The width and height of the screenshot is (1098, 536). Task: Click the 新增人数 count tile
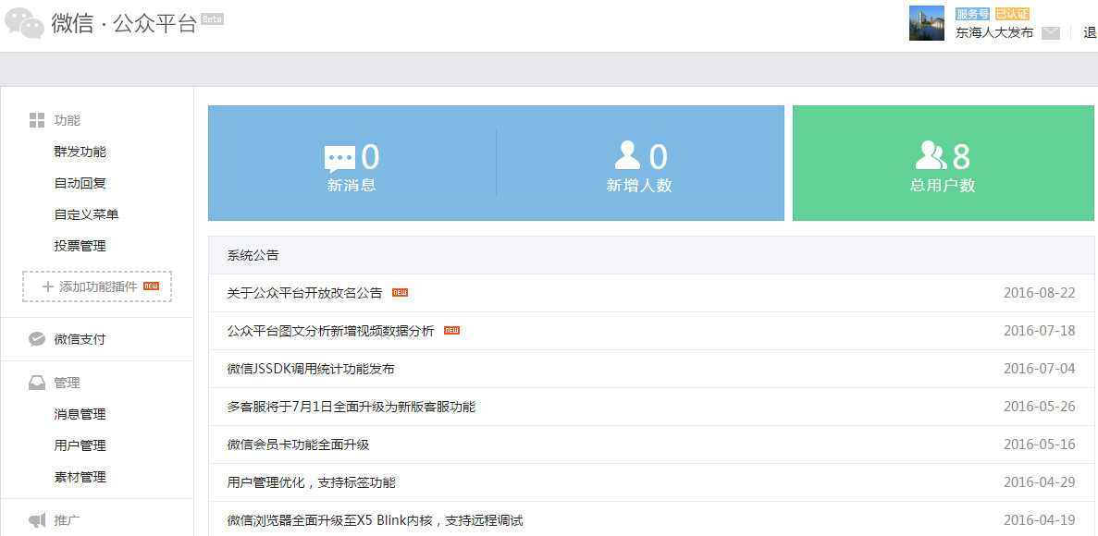[640, 163]
